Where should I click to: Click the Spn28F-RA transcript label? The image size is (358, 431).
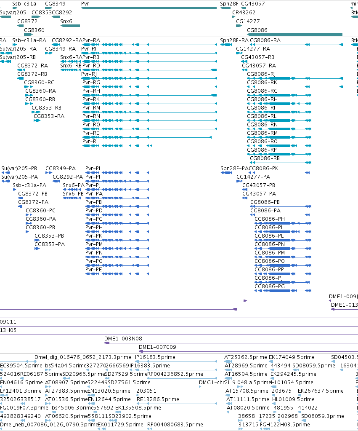(x=234, y=40)
